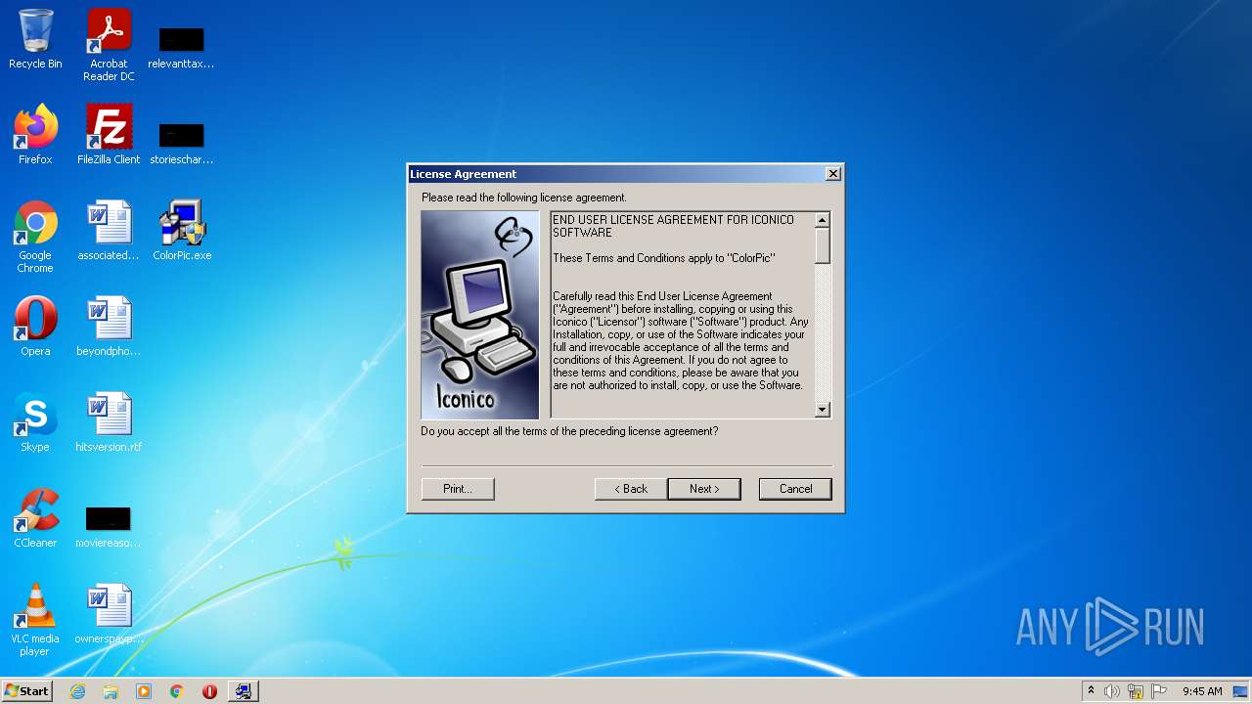The width and height of the screenshot is (1252, 704).
Task: Launch the VLC media player shortcut
Action: [35, 620]
